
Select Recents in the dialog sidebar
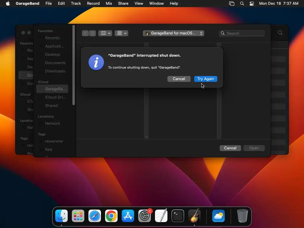coord(52,38)
